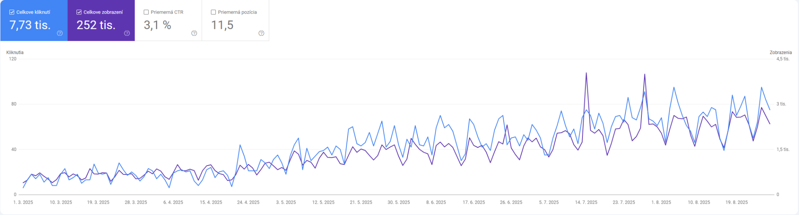
Task: Select the 11,5 average position card
Action: [x=235, y=20]
